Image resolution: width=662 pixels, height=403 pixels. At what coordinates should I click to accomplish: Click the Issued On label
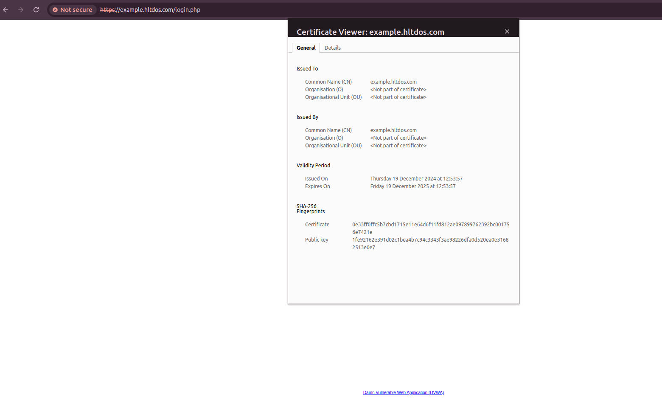click(316, 179)
